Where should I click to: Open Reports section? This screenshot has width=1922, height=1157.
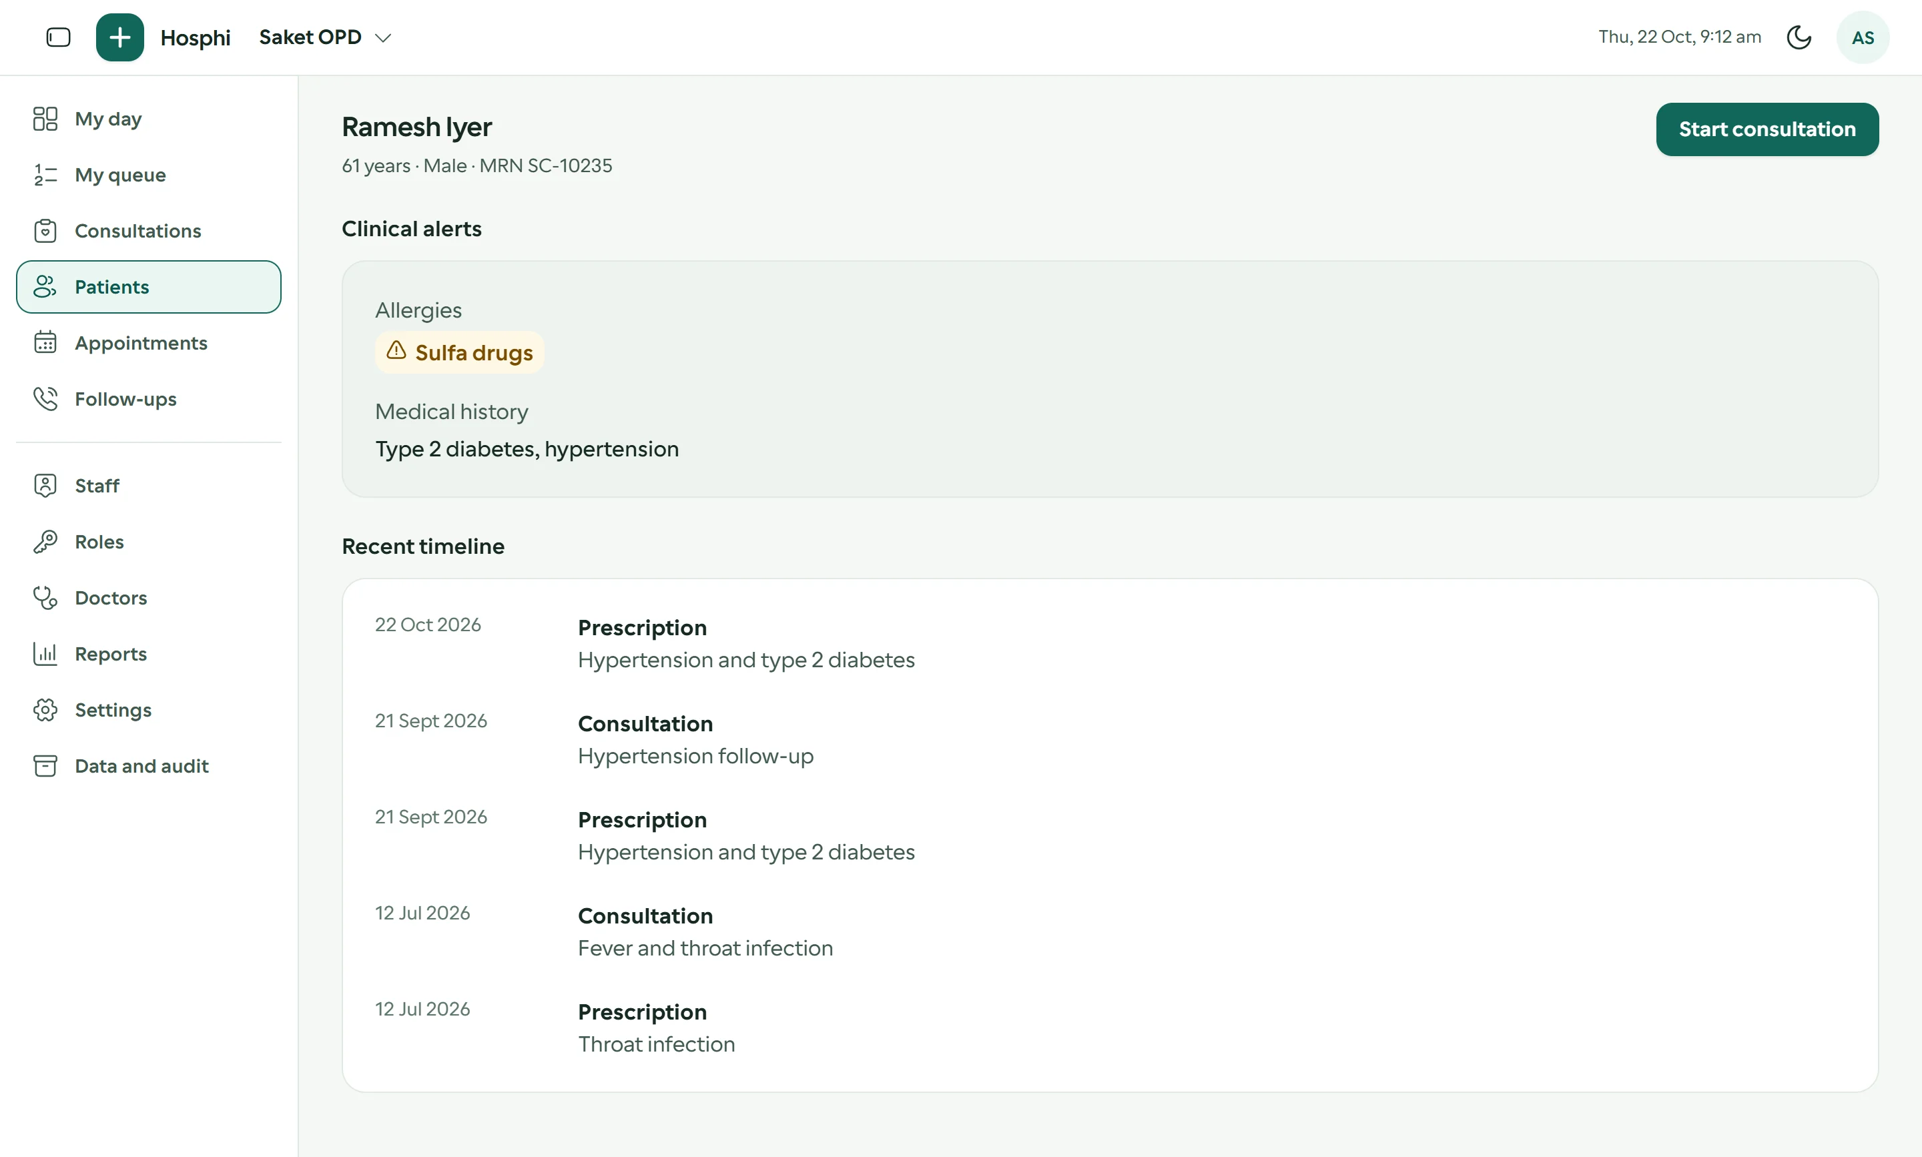148,654
